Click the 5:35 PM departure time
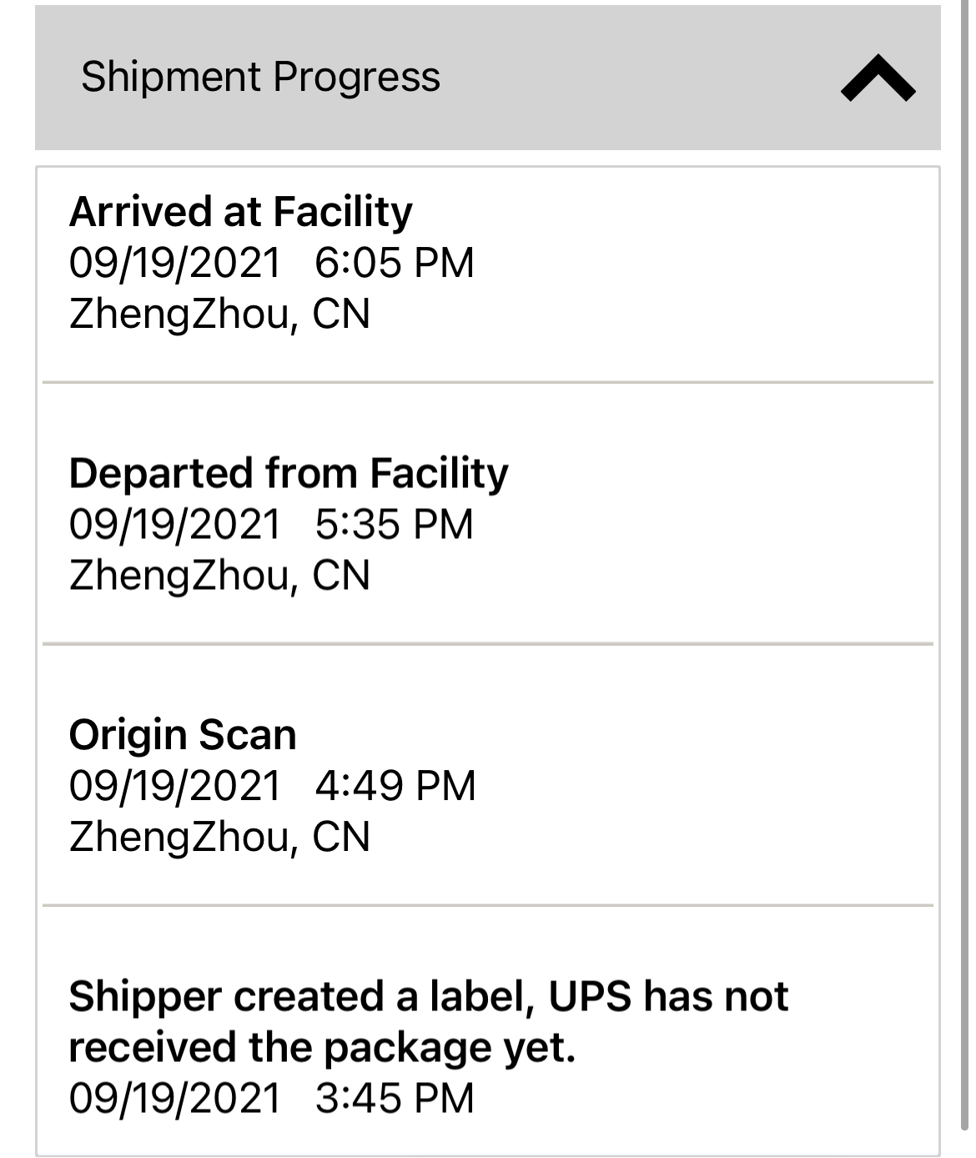976x1158 pixels. coord(395,525)
